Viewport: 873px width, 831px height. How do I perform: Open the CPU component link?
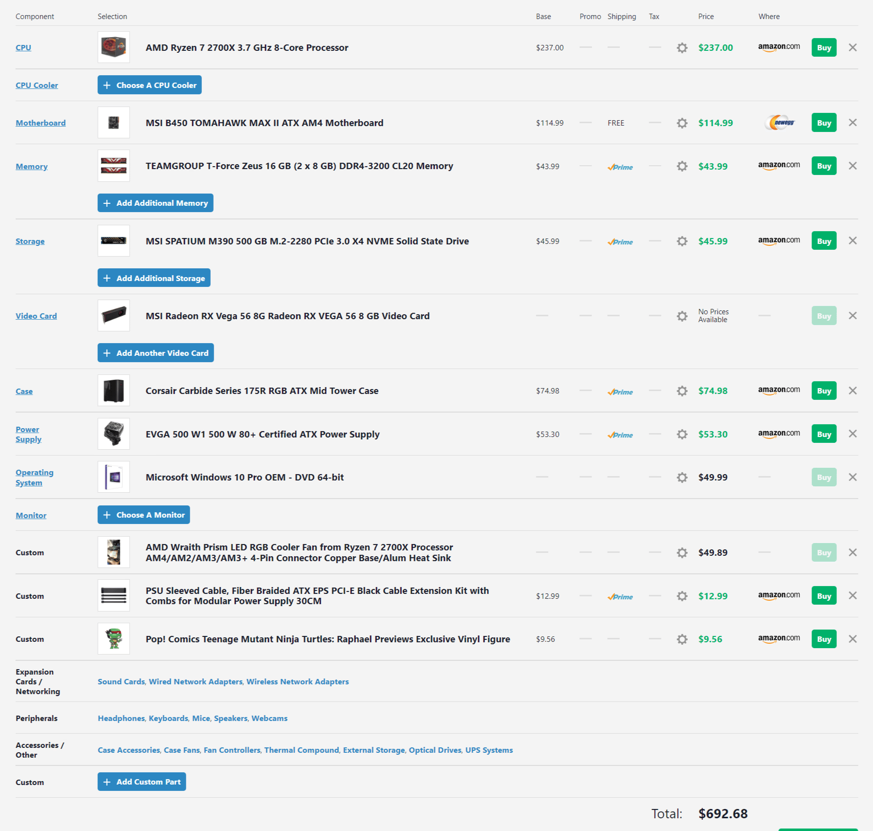(x=23, y=48)
